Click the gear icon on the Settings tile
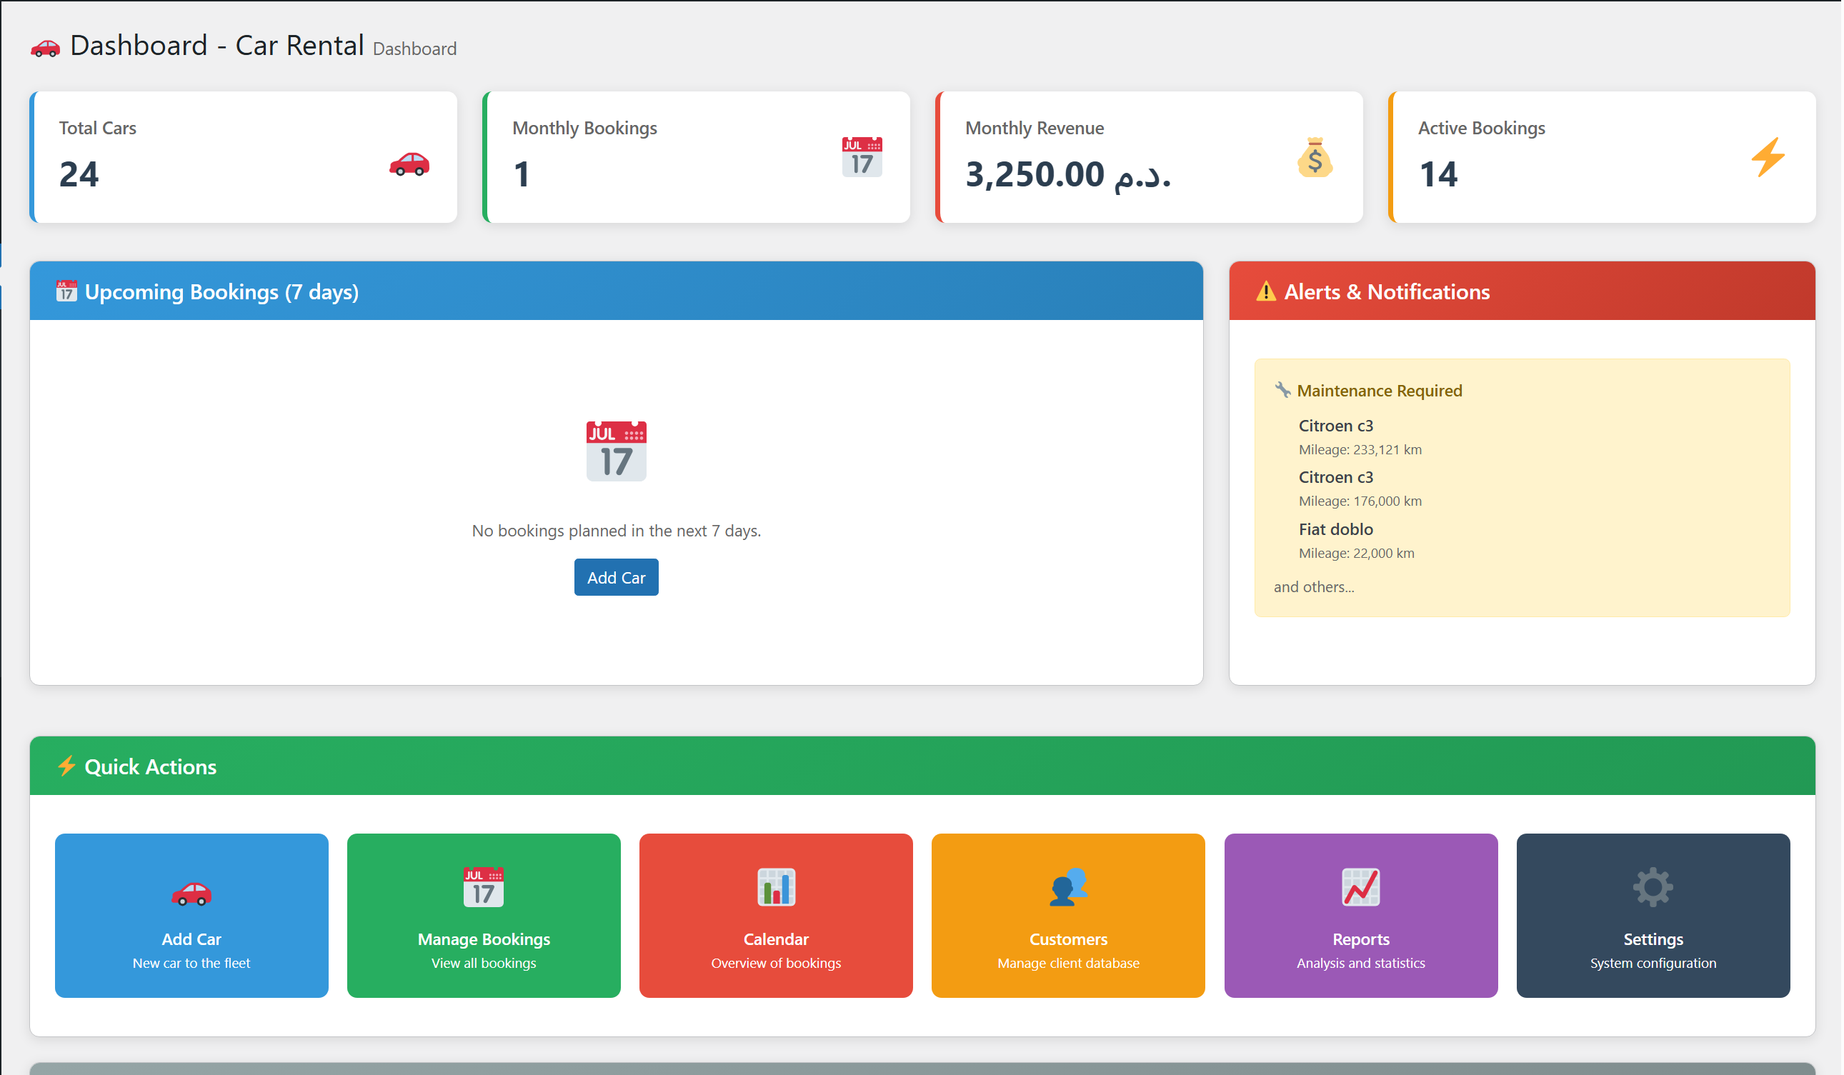Screen dimensions: 1844x1075 coord(1653,886)
